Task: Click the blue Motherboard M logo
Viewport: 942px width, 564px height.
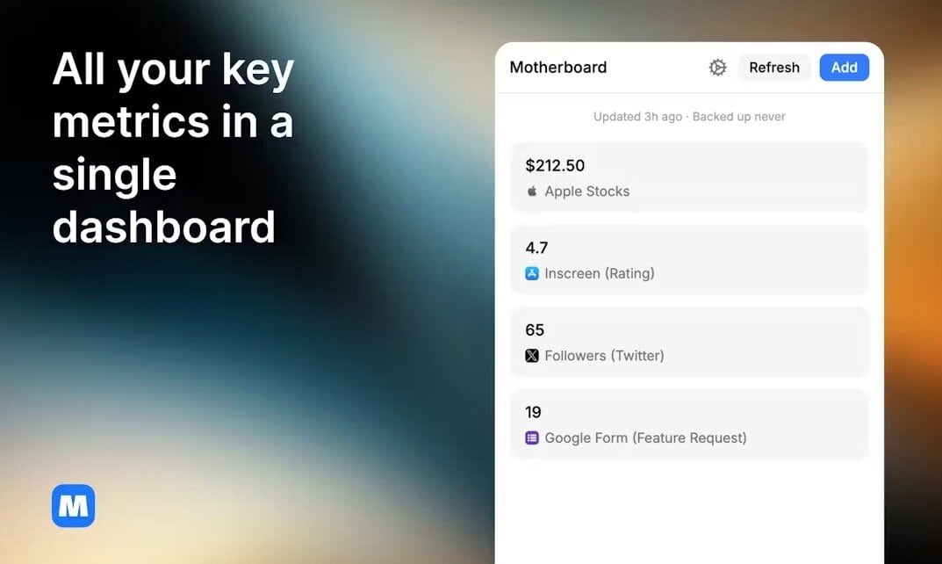Action: pos(73,506)
